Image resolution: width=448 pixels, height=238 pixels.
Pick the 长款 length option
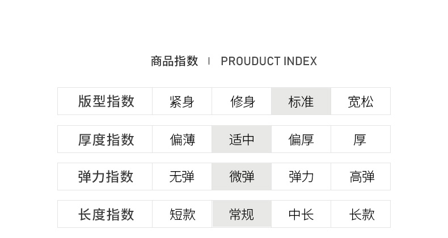click(361, 214)
